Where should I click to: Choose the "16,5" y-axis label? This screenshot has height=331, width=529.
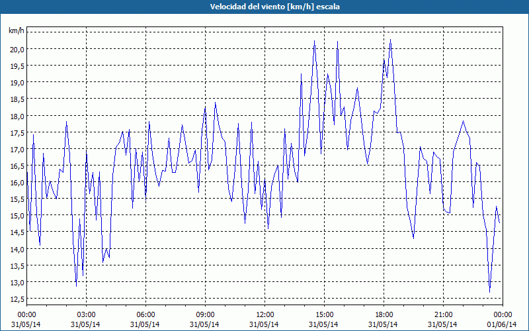[x=18, y=166]
